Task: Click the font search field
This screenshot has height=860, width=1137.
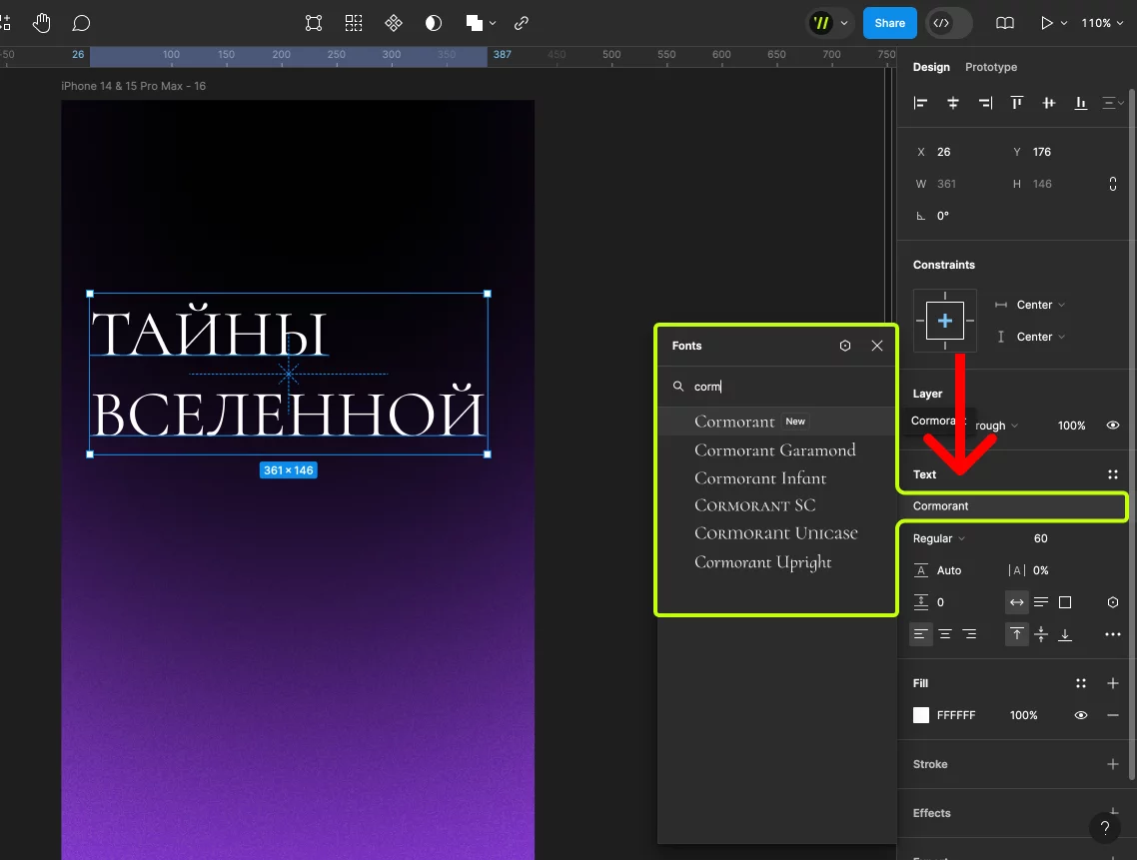Action: (x=776, y=387)
